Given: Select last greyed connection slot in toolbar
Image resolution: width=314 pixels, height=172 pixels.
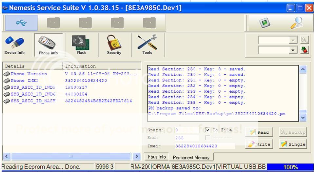Looking at the screenshot, I should tap(149, 23).
